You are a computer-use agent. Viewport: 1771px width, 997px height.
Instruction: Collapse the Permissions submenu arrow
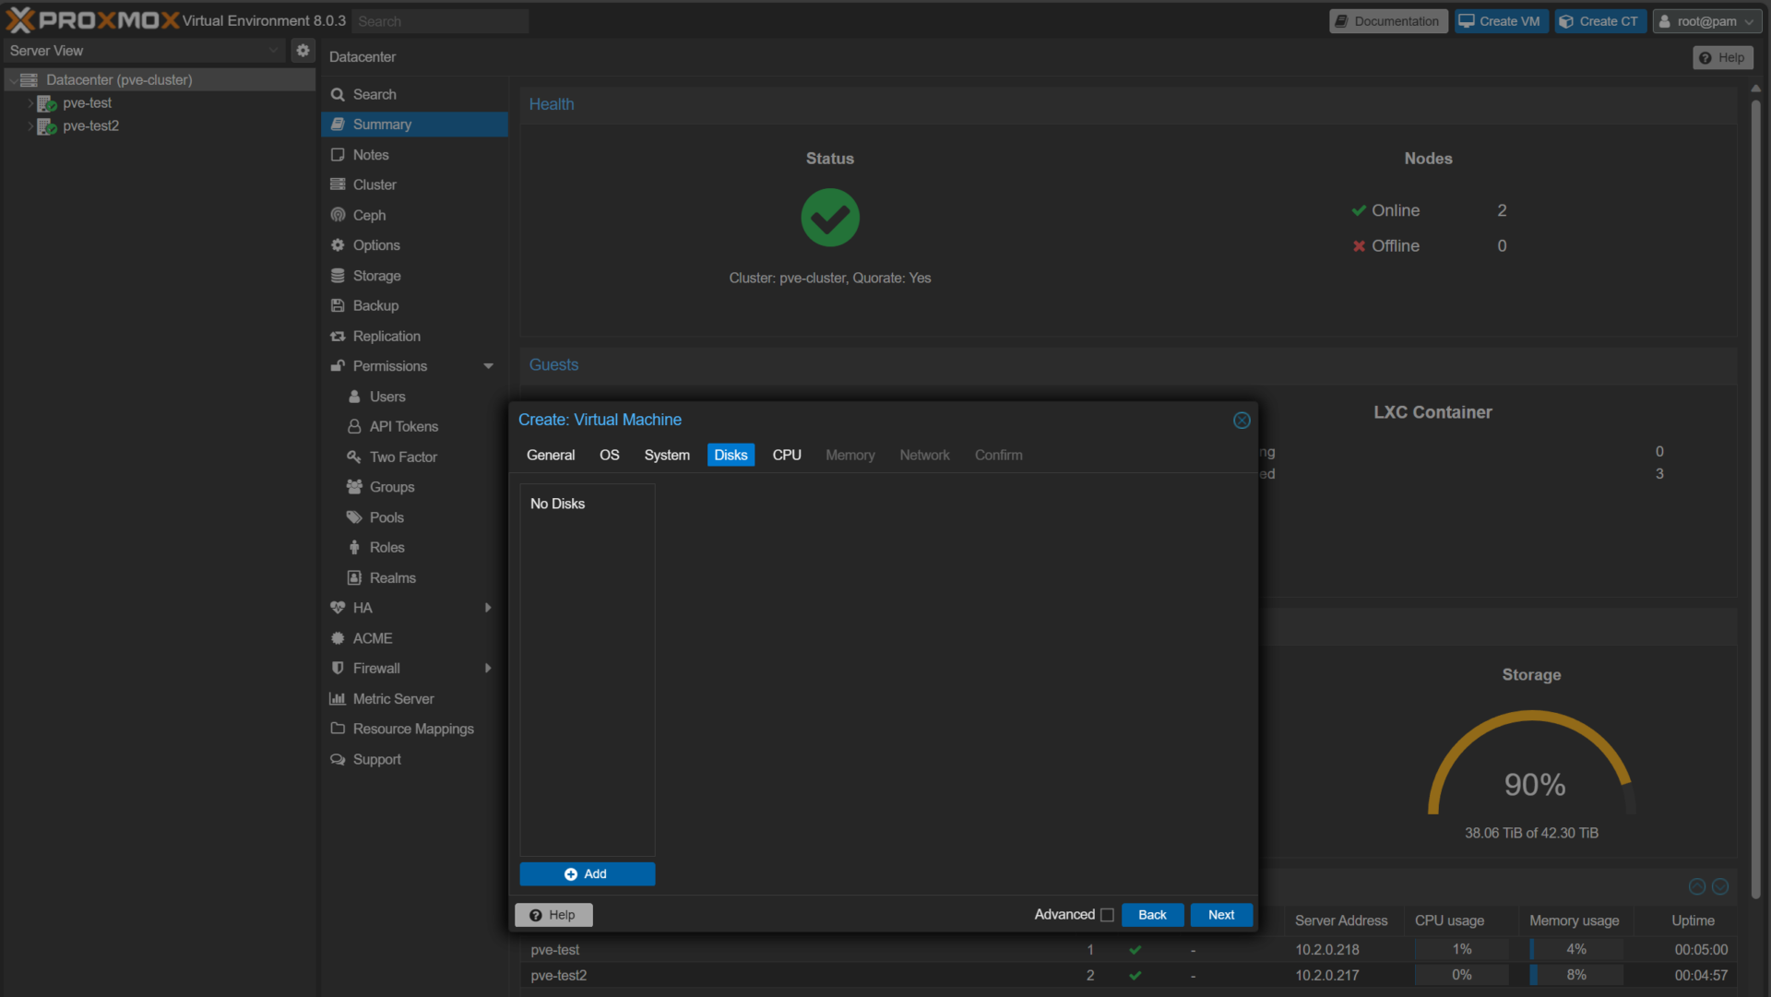[x=488, y=366]
